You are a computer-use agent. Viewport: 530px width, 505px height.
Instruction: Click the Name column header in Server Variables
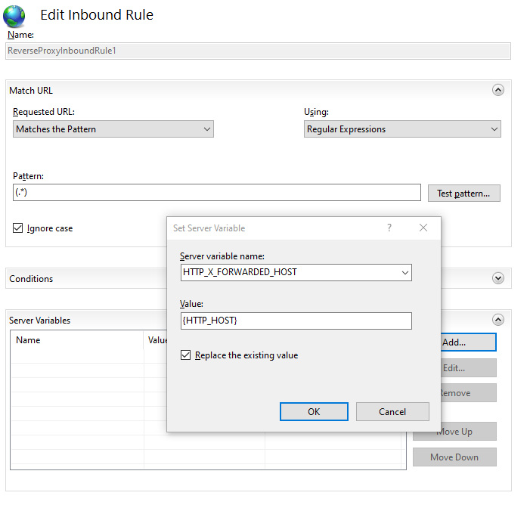click(x=77, y=340)
